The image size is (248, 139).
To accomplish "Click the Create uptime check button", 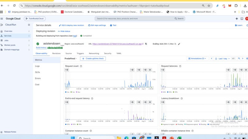I will pyautogui.click(x=93, y=59).
